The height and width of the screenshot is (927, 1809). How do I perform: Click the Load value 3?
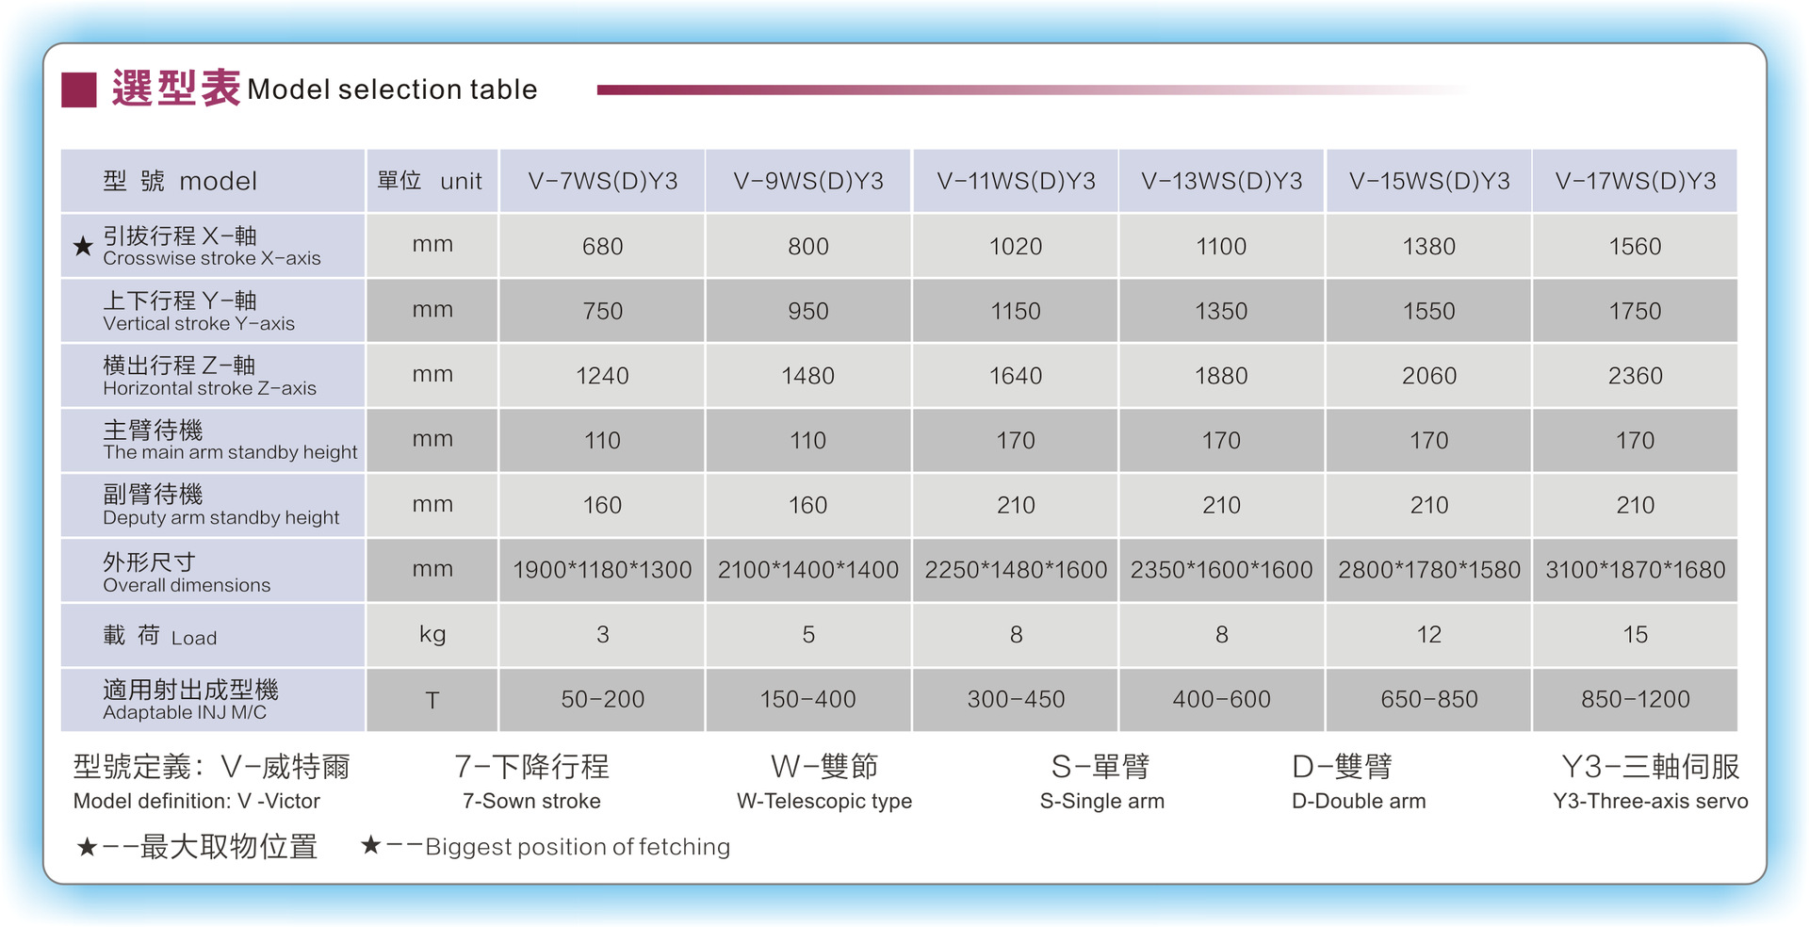pos(603,635)
